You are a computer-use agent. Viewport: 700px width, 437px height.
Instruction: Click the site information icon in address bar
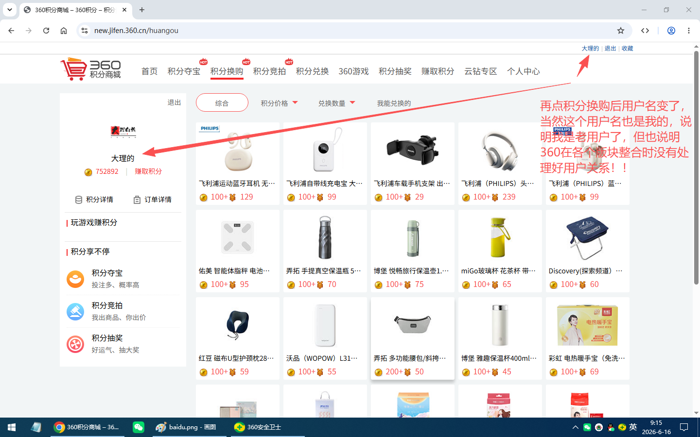[x=85, y=31]
